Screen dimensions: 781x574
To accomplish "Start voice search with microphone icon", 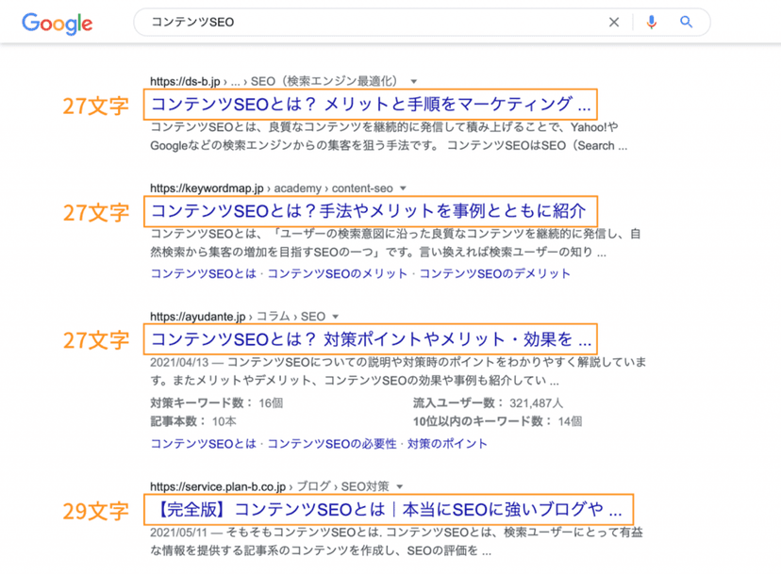I will click(651, 22).
